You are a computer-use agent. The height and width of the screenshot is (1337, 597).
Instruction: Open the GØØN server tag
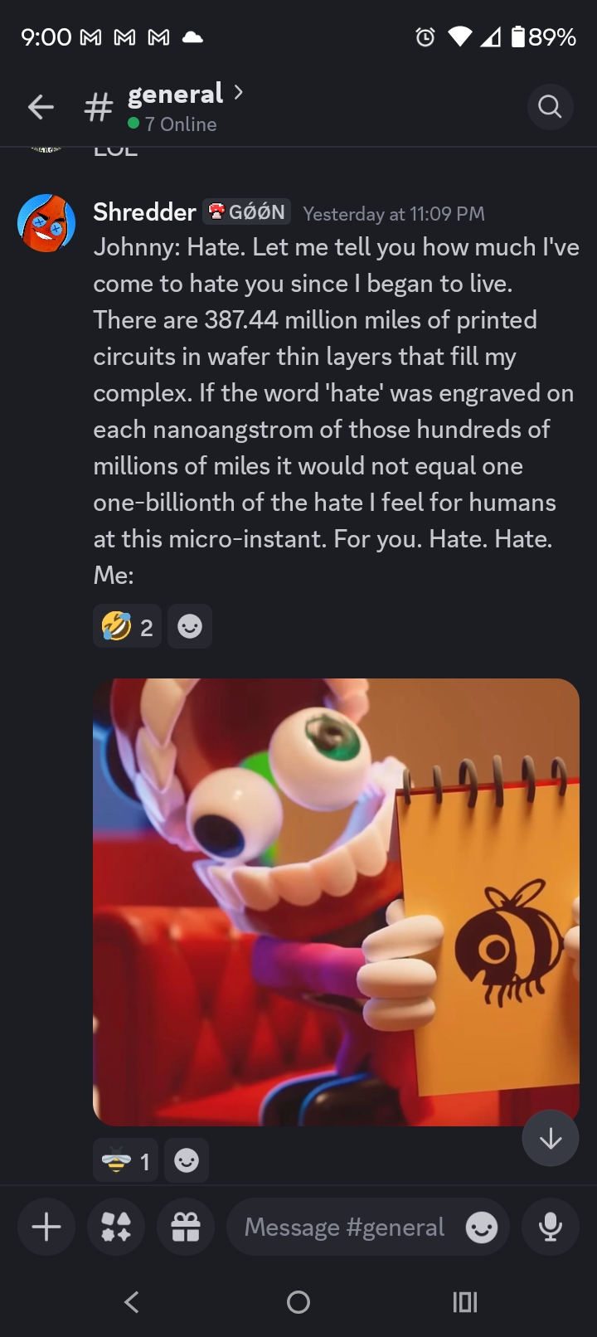click(x=247, y=212)
